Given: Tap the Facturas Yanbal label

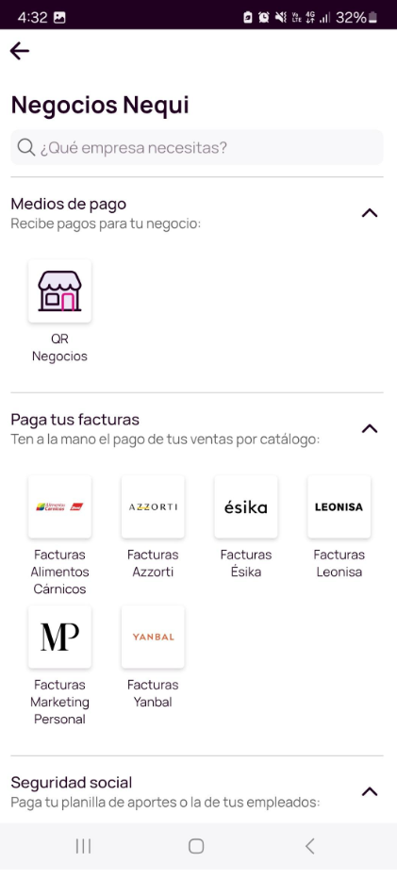Looking at the screenshot, I should point(153,693).
